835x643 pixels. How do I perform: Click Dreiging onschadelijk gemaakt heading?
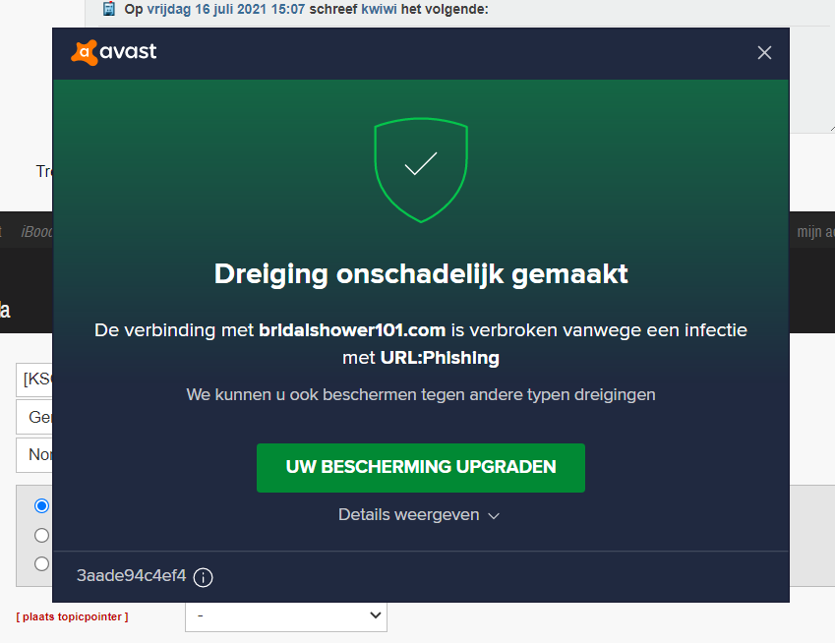[421, 274]
